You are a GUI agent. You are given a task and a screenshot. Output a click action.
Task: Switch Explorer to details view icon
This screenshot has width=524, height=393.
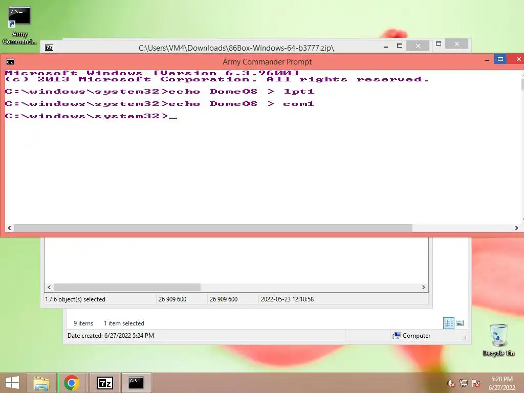tap(448, 323)
